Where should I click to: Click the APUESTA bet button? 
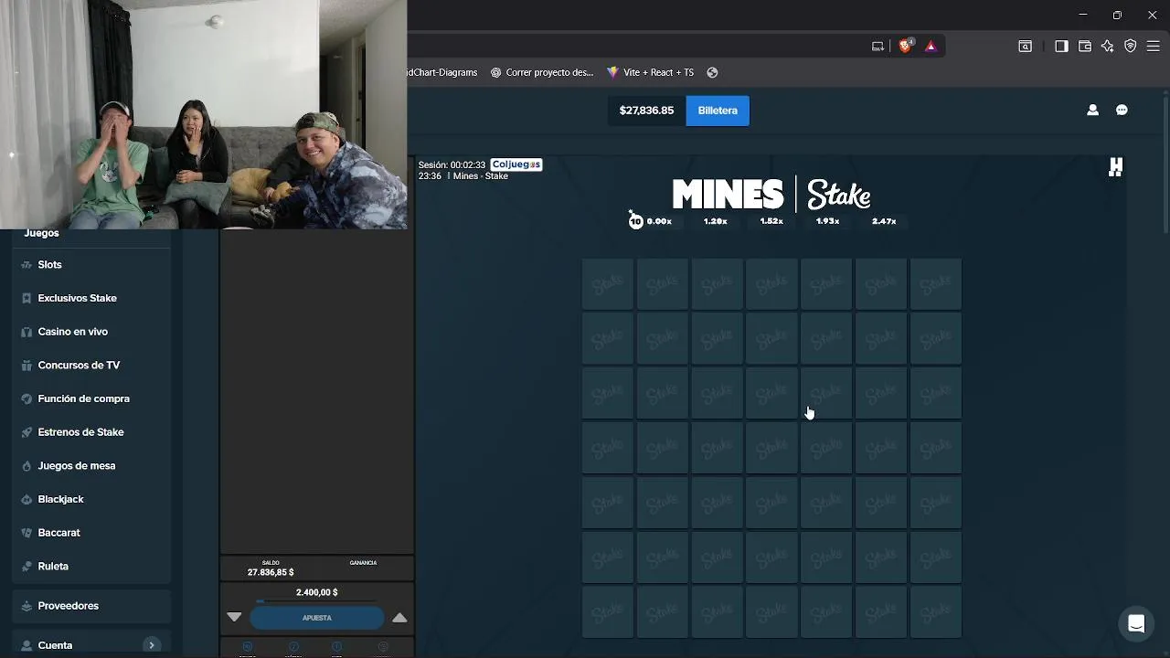(x=317, y=618)
